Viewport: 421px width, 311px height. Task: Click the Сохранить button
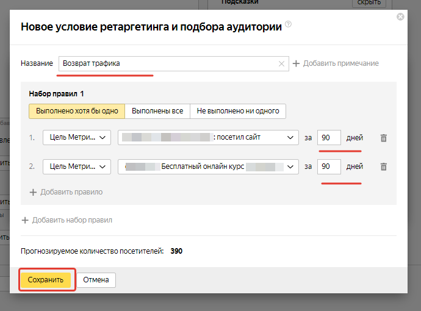46,280
